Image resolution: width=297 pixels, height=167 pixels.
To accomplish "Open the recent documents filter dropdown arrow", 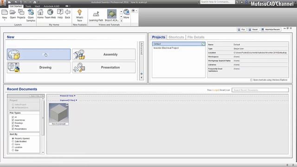I will 43,96.
